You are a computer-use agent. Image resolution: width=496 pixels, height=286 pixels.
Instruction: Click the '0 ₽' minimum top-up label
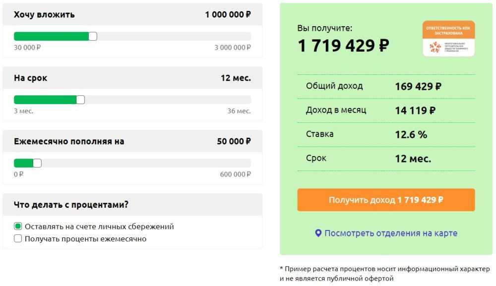pos(19,174)
